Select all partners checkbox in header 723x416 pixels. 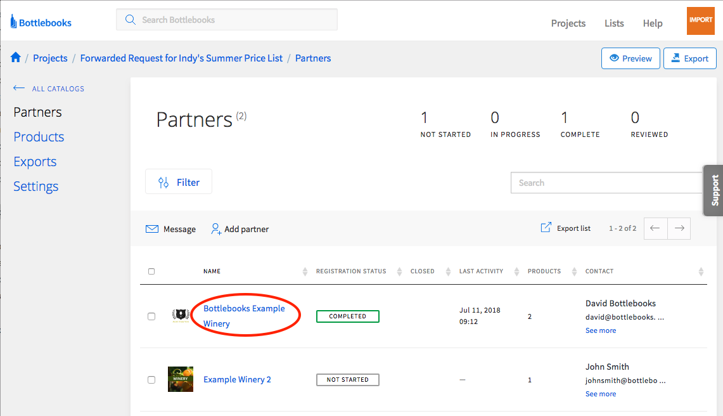pos(151,271)
